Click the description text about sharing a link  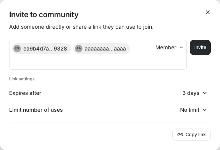coord(81,27)
